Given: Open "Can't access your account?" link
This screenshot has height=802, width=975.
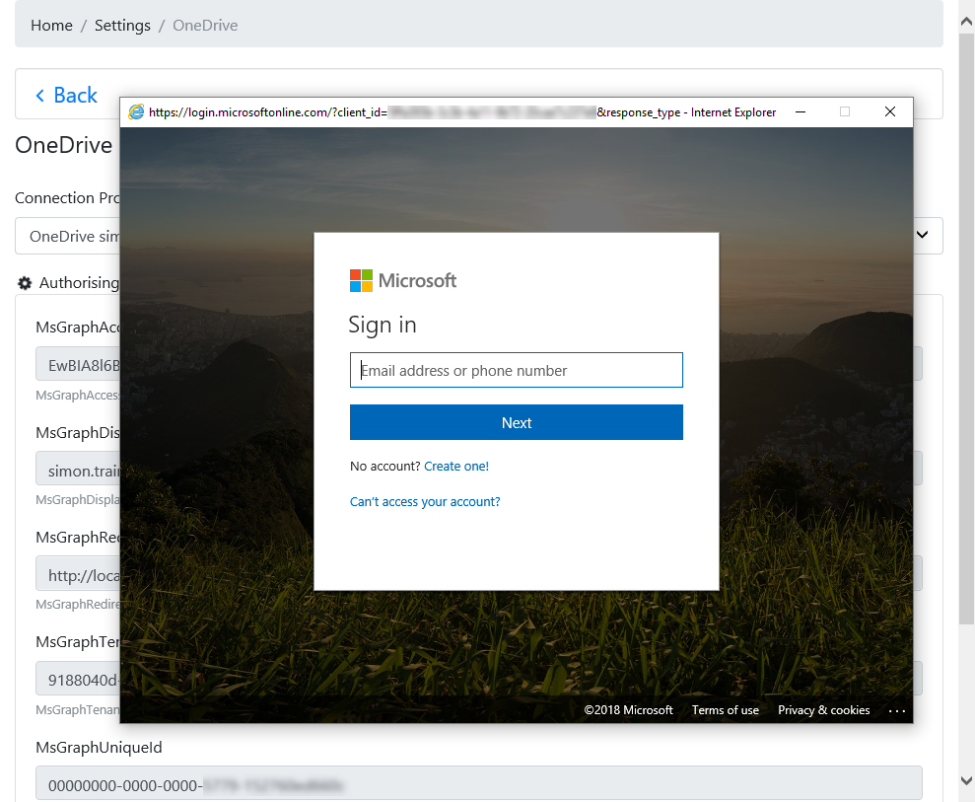Looking at the screenshot, I should point(425,502).
